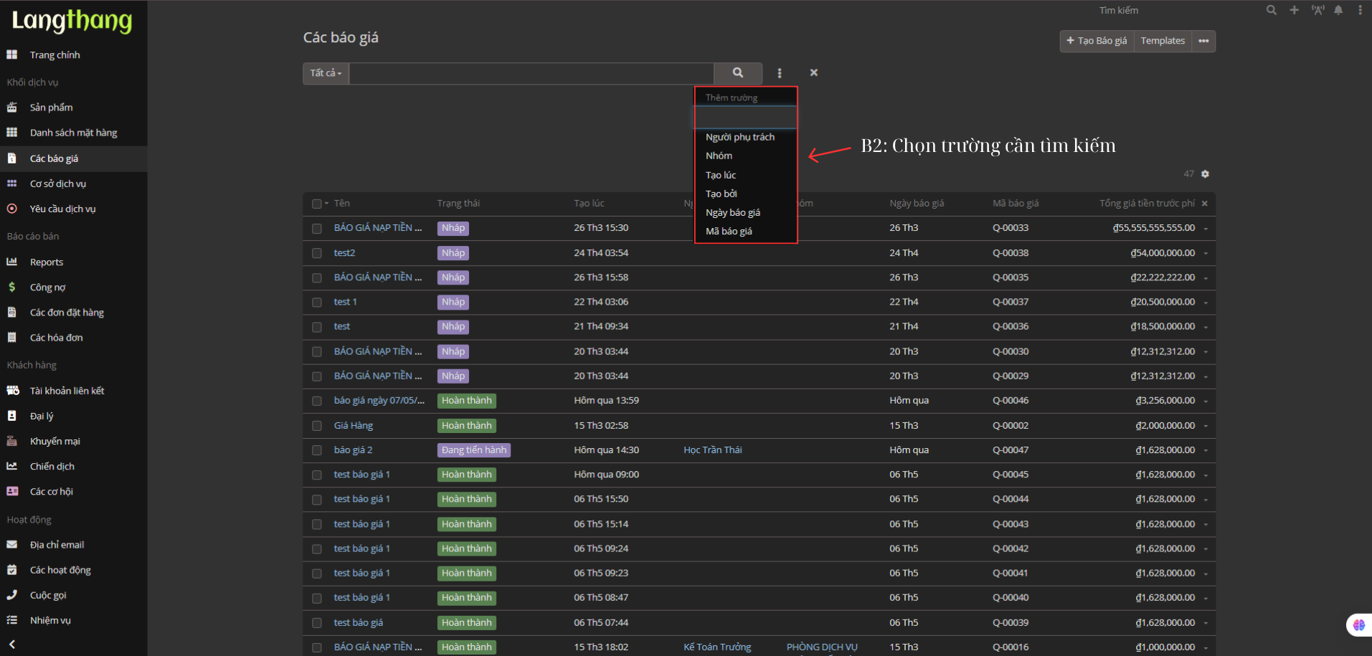Viewport: 1372px width, 656px height.
Task: Select the checkbox for Giá Hàng row
Action: point(317,426)
